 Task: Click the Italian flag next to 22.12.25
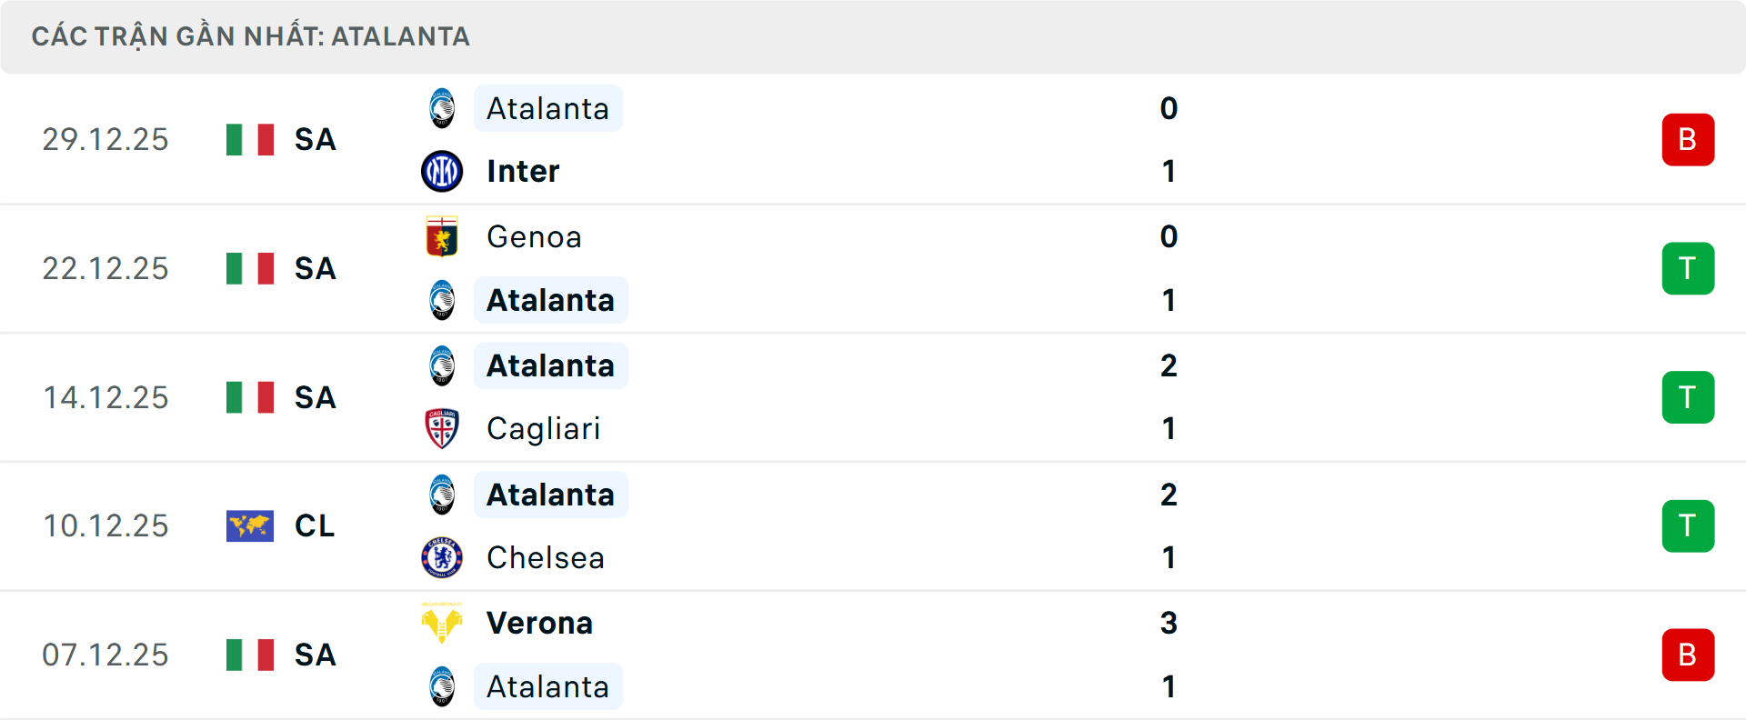250,268
